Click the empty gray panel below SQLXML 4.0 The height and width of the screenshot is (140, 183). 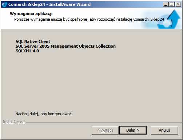92,80
